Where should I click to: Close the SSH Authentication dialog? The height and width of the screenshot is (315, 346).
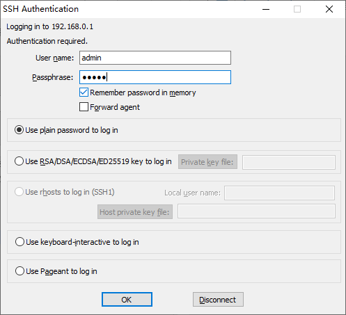pos(329,9)
